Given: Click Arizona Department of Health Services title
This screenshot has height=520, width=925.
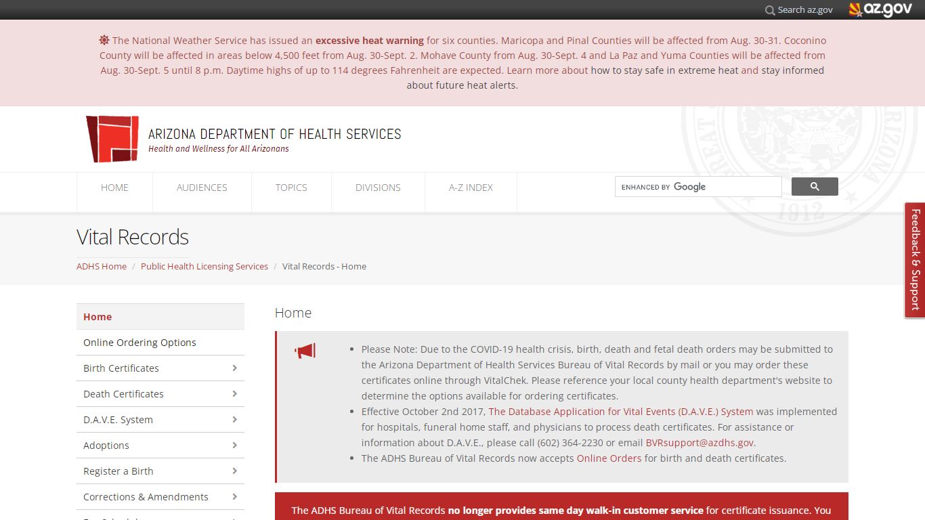Looking at the screenshot, I should click(274, 133).
